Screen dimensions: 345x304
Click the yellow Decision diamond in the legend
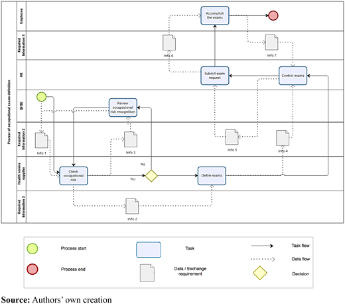coord(260,273)
